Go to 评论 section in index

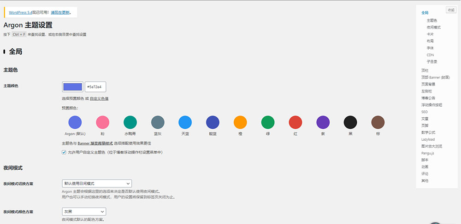coord(425,174)
